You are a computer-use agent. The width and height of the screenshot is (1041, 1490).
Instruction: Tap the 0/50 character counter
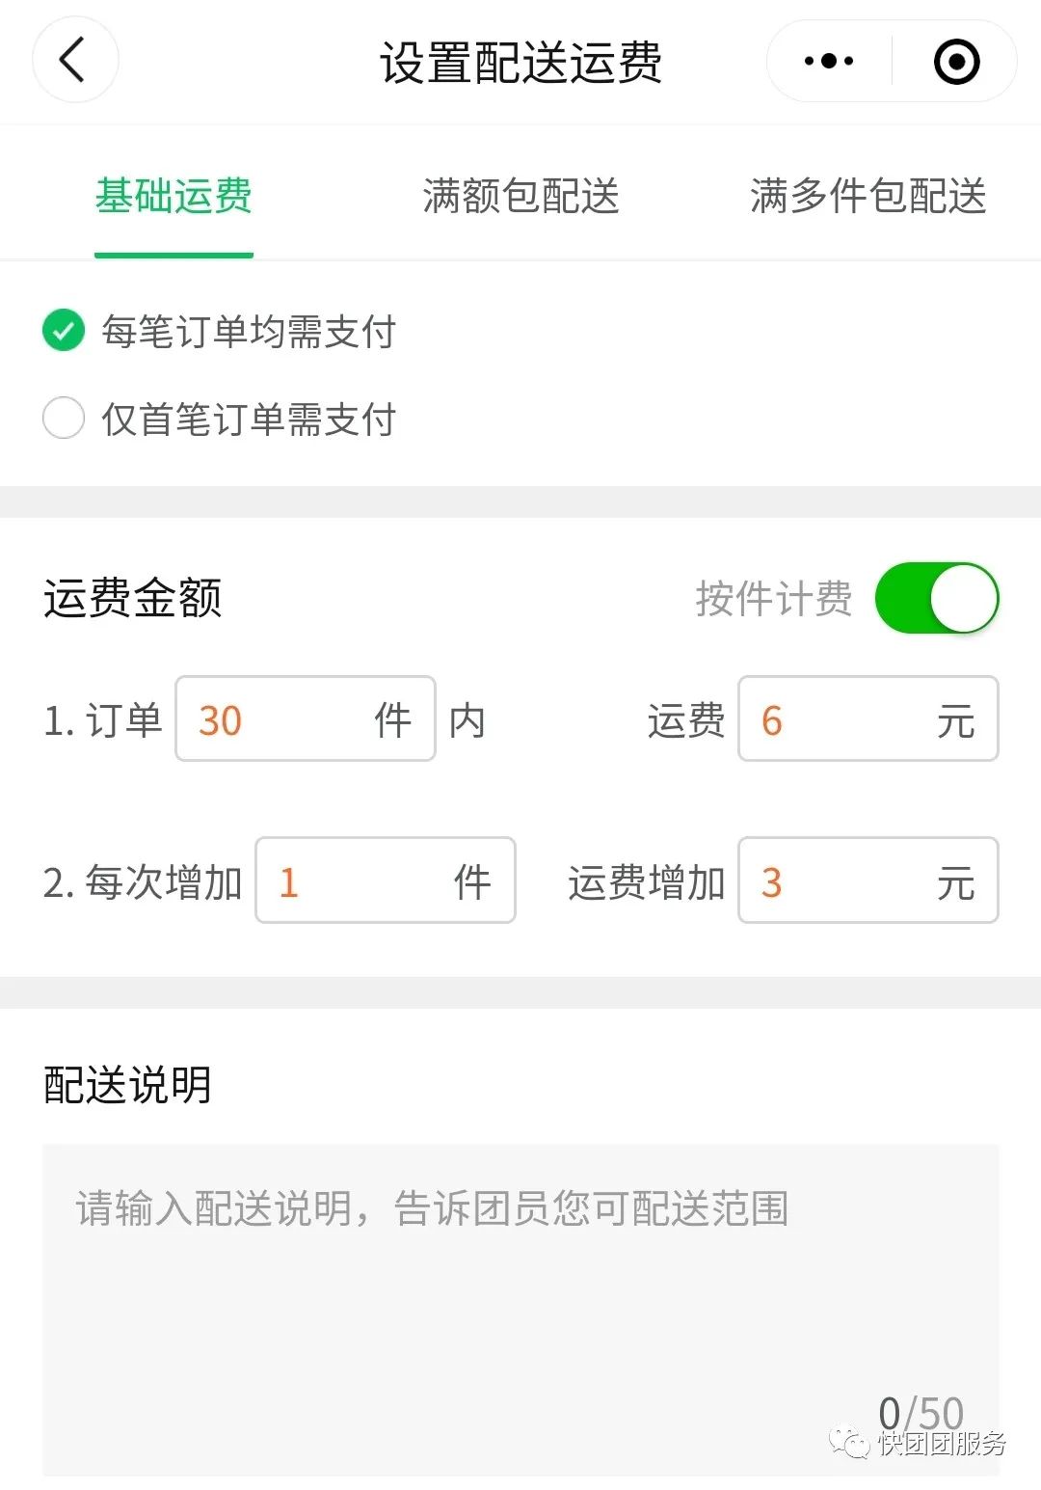921,1414
